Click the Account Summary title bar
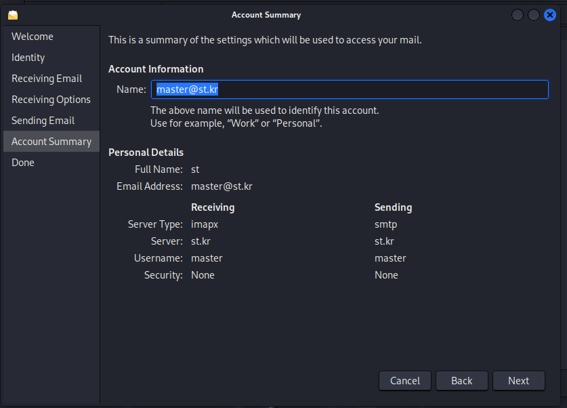 click(x=266, y=15)
